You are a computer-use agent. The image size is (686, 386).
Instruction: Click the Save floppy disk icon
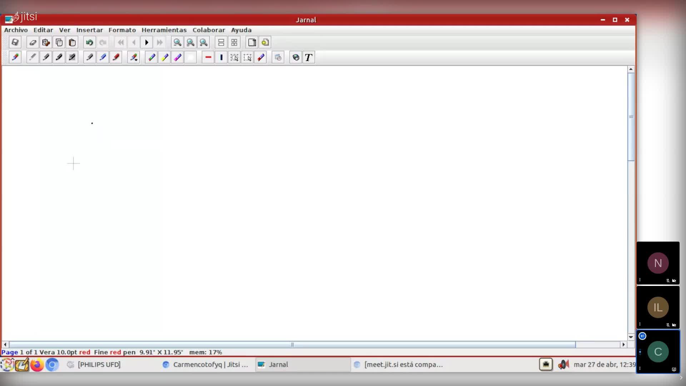coord(15,43)
